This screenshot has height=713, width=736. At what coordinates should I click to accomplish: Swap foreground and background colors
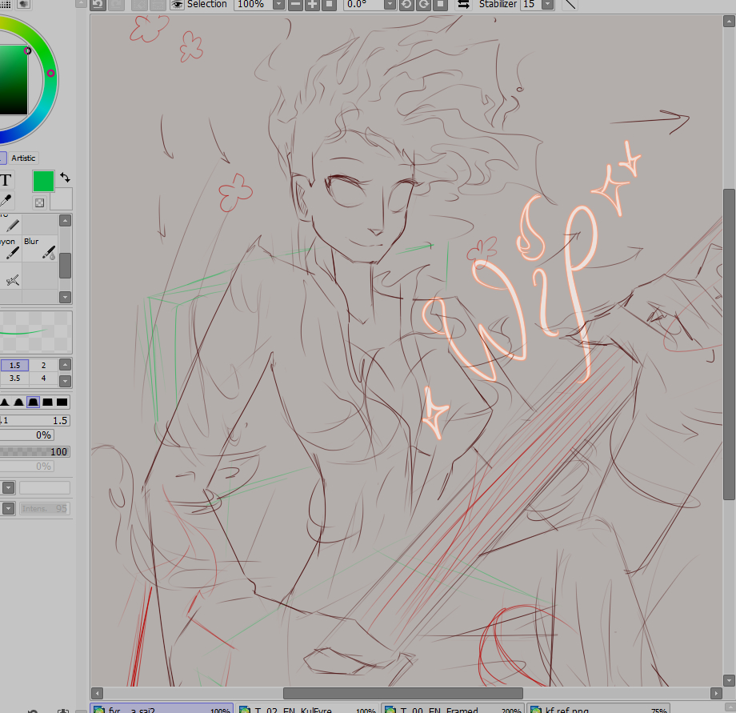65,178
